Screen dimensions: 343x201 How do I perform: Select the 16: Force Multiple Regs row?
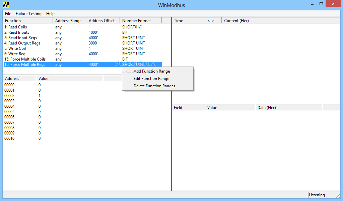[83, 65]
